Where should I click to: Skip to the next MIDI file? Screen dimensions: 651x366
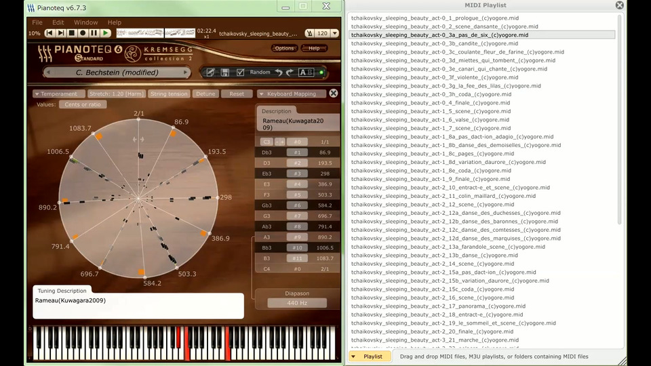point(60,33)
